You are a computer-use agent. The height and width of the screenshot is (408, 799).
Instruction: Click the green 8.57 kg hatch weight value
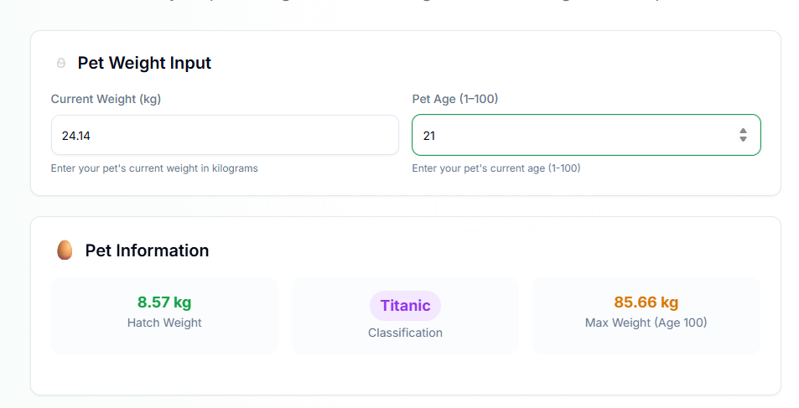click(x=164, y=302)
